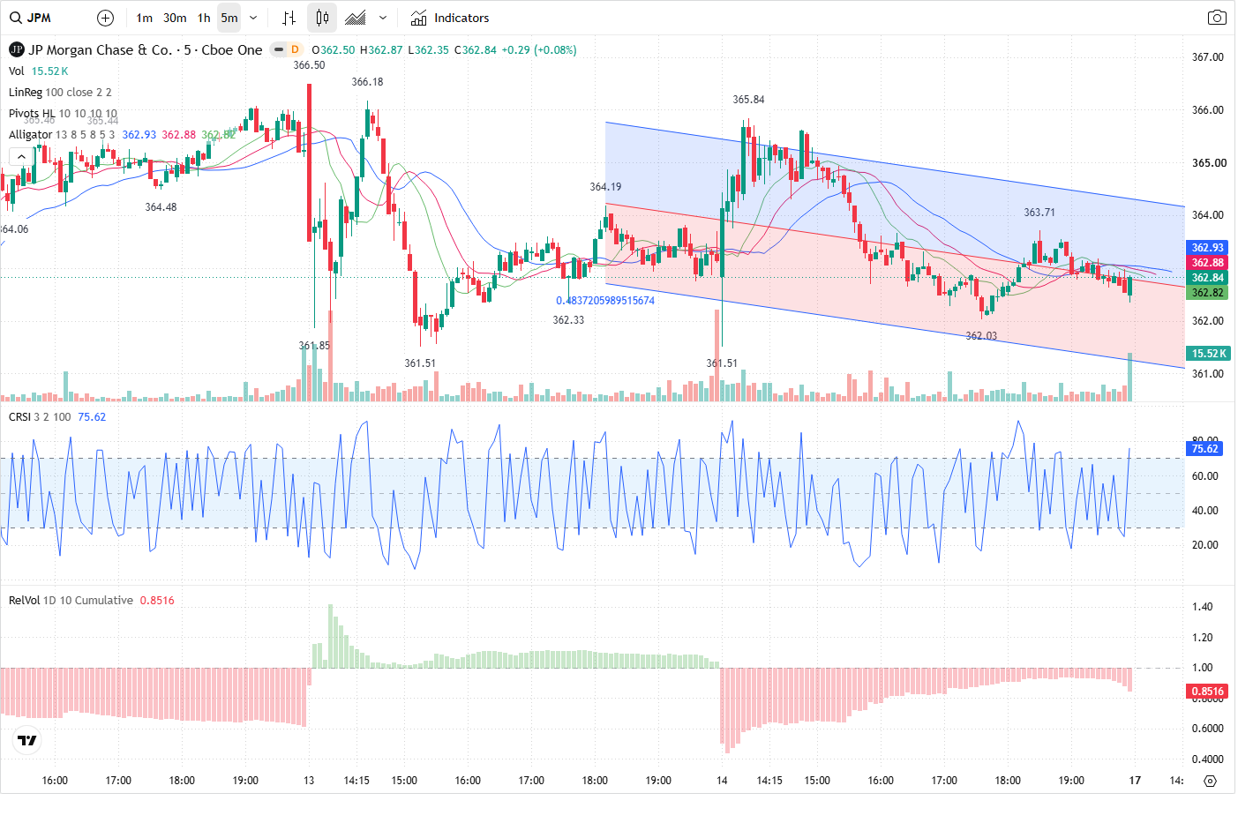Screen dimensions: 1253x838
Task: Toggle the D data-delay badge
Action: tap(295, 49)
